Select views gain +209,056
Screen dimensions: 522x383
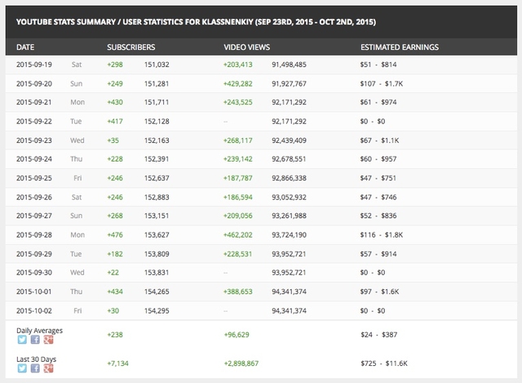pos(237,216)
